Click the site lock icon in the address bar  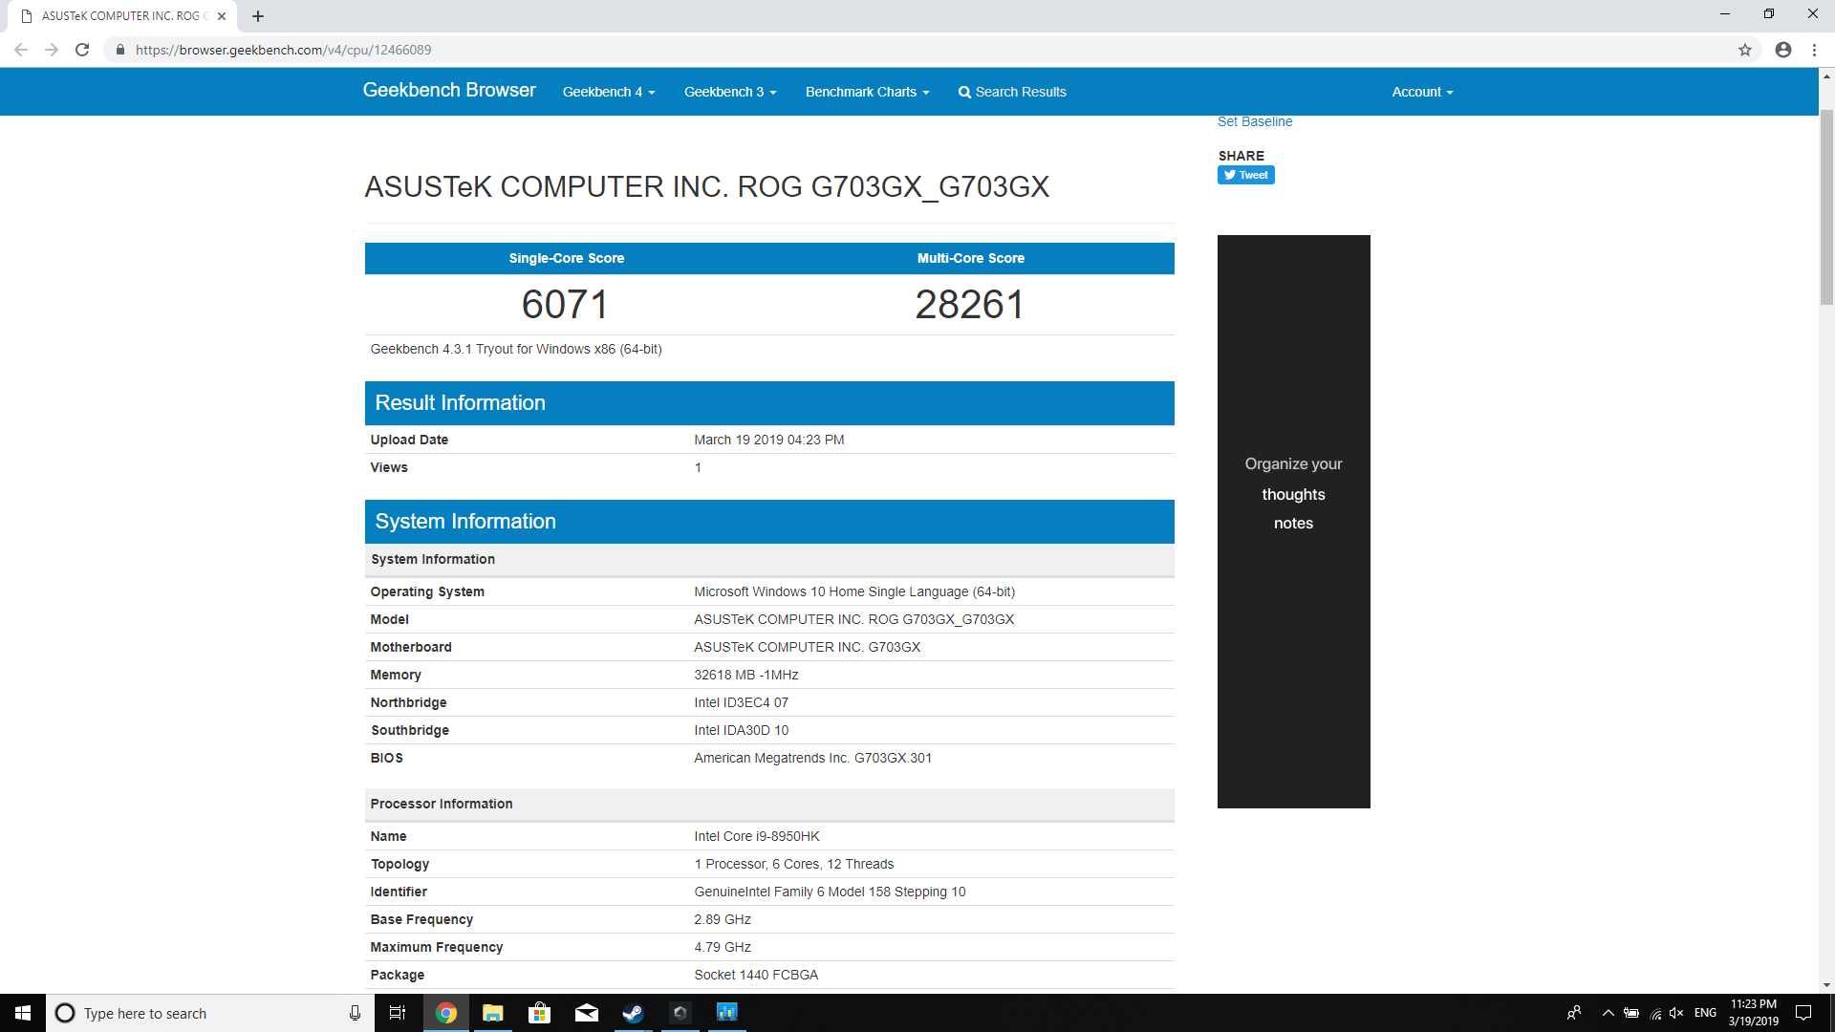[120, 50]
